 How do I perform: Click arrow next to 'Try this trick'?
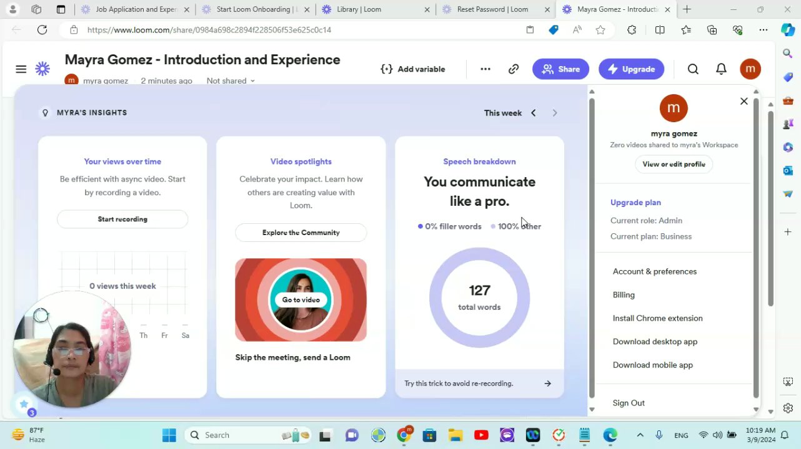547,384
